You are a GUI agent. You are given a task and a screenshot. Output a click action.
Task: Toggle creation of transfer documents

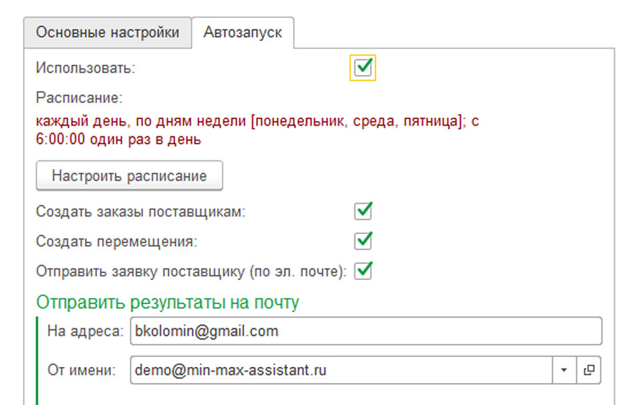point(362,241)
